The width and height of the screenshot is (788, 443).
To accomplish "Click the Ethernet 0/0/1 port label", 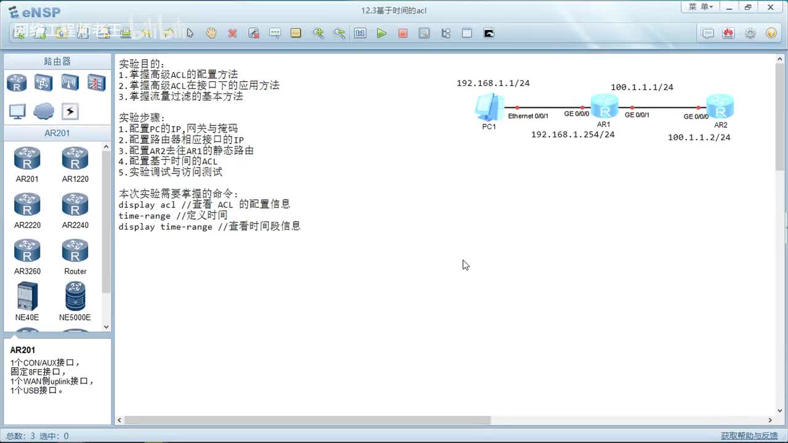I will coord(528,116).
